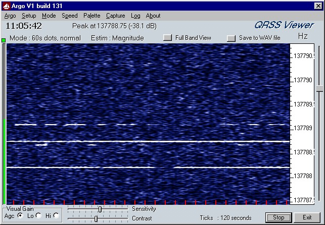Image resolution: width=325 pixels, height=225 pixels.
Task: Click the Contrast slider handle
Action: pyautogui.click(x=96, y=218)
